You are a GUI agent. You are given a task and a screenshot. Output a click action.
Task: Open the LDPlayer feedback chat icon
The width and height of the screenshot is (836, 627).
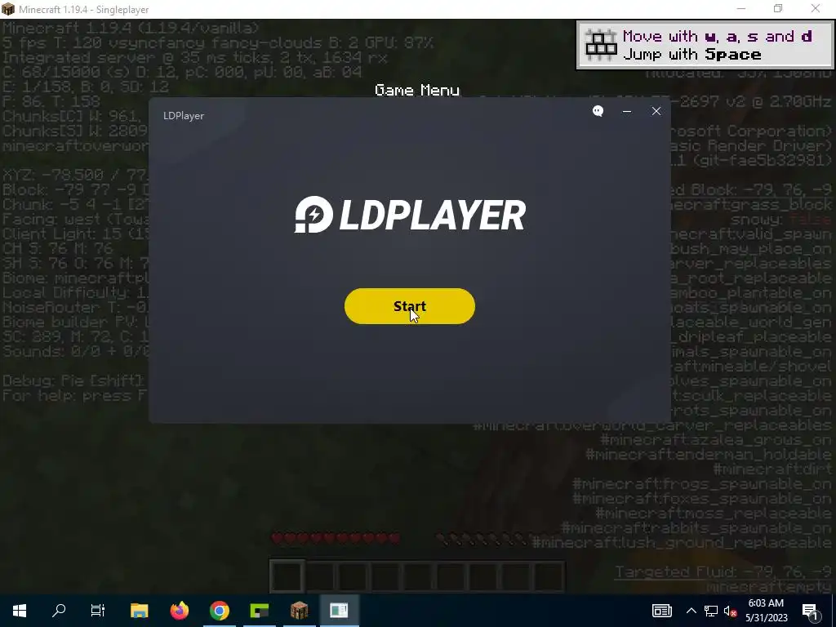click(598, 111)
